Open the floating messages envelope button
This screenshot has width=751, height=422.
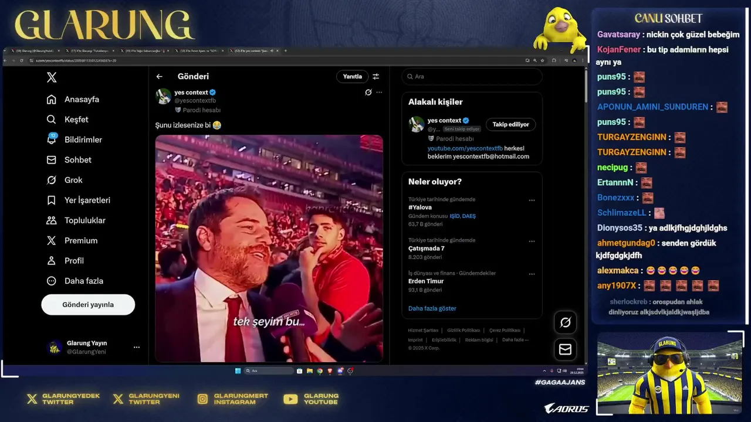point(565,349)
